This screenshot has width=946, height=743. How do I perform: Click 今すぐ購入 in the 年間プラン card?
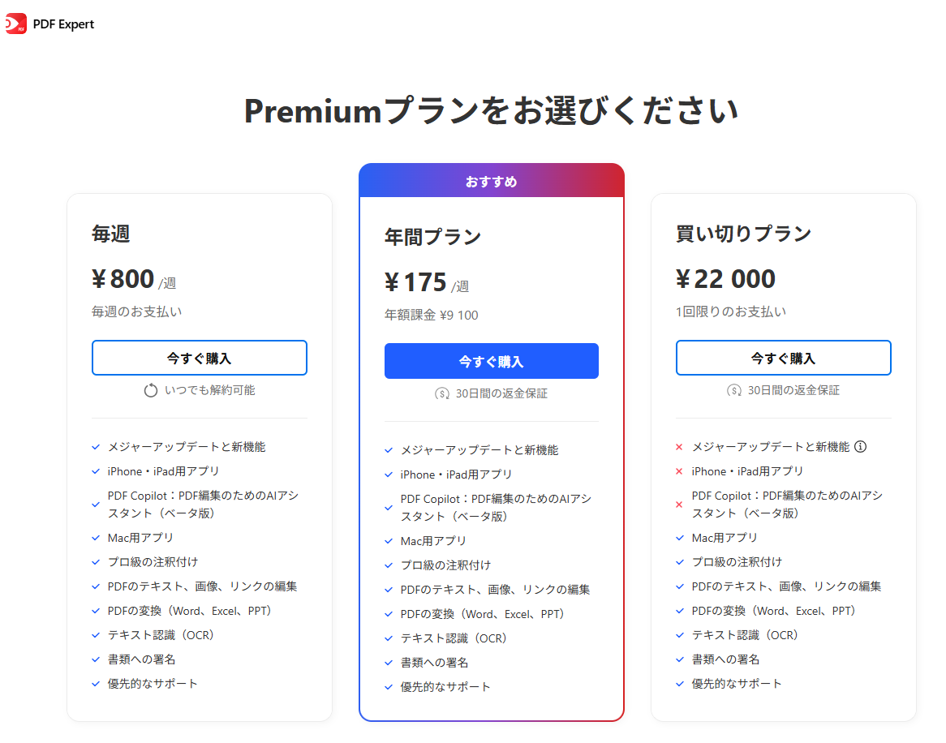pyautogui.click(x=491, y=360)
